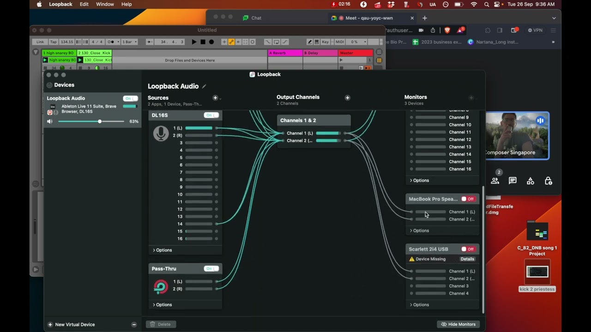Click the Hide Monitors button

(x=458, y=324)
